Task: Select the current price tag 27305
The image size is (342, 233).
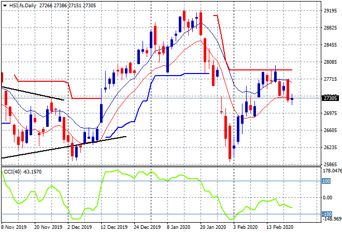Action: [x=330, y=98]
